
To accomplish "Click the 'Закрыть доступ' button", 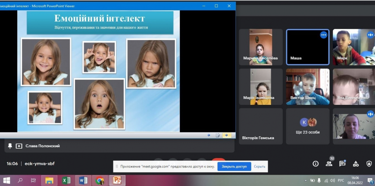I will pos(234,166).
